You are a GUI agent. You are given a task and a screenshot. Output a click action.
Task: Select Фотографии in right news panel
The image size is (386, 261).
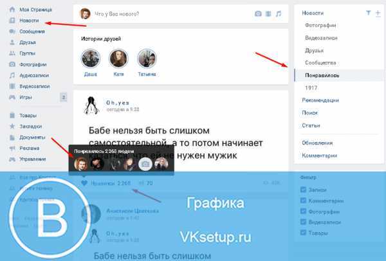(x=320, y=25)
